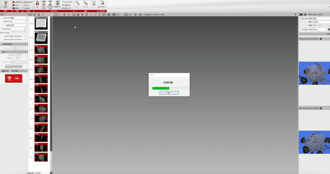Click the scan mode wifi icon in ribbon

point(6,3)
